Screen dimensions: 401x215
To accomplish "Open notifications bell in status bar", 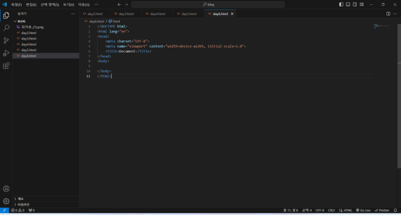I will 396,210.
